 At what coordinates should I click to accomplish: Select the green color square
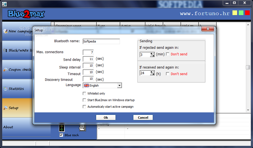[241, 13]
